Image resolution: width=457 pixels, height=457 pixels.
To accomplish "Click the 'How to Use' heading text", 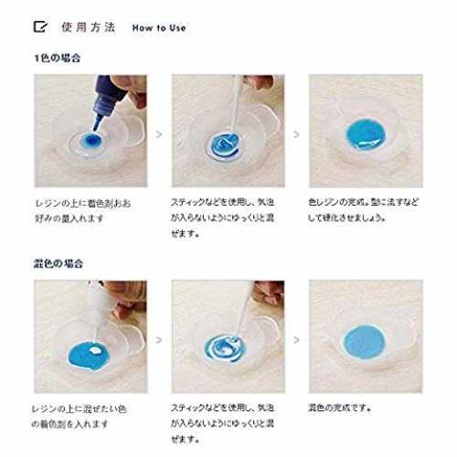I will tap(159, 28).
